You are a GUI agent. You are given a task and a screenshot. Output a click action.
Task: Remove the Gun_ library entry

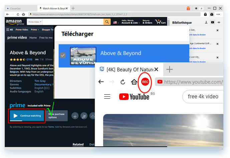[218, 30]
